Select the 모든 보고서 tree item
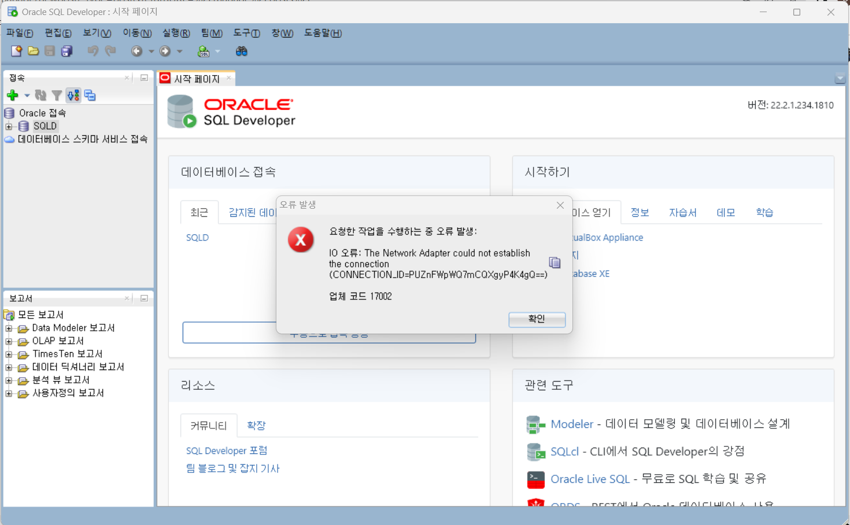This screenshot has width=850, height=525. click(40, 315)
